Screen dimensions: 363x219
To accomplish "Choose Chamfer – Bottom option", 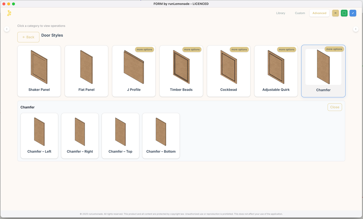I will coord(161,136).
